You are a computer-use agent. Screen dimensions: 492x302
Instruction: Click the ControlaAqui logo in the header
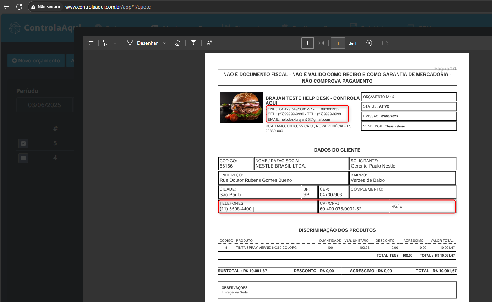45,28
